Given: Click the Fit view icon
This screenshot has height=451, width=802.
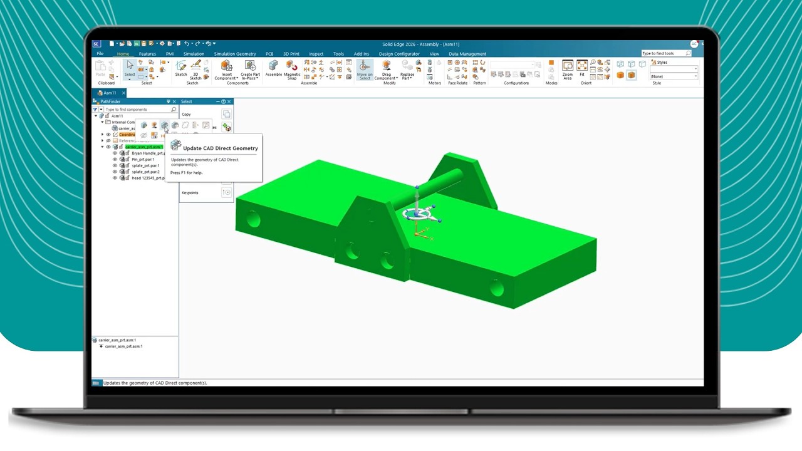Looking at the screenshot, I should pos(582,65).
